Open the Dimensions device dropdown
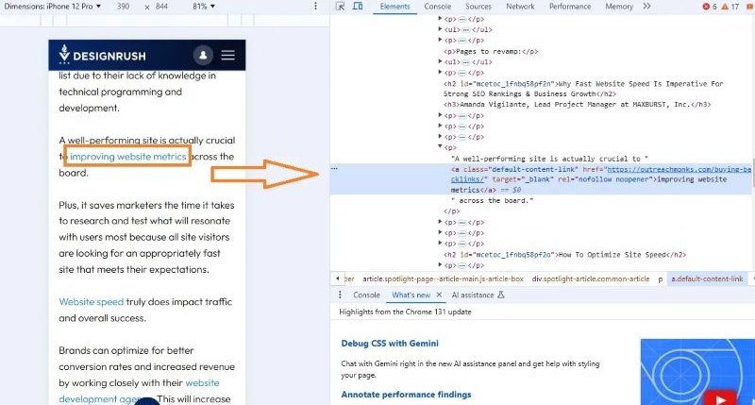Viewport: 755px width, 405px height. (x=52, y=7)
